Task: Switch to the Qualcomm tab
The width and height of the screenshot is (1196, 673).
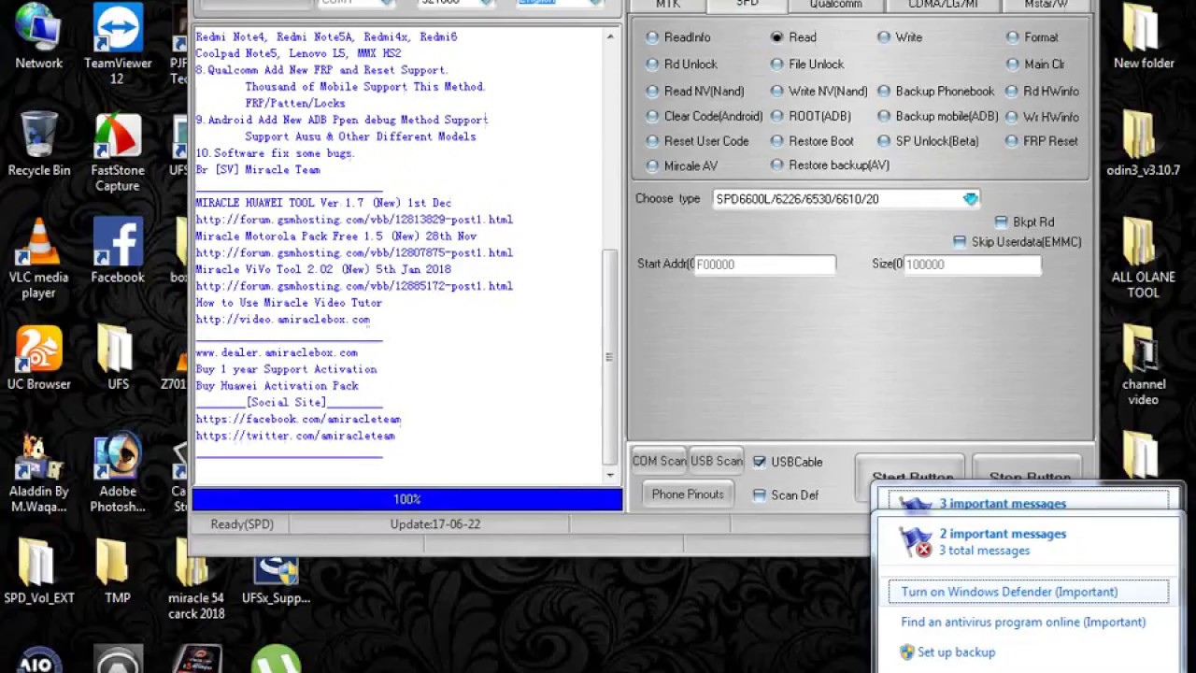Action: pos(835,6)
